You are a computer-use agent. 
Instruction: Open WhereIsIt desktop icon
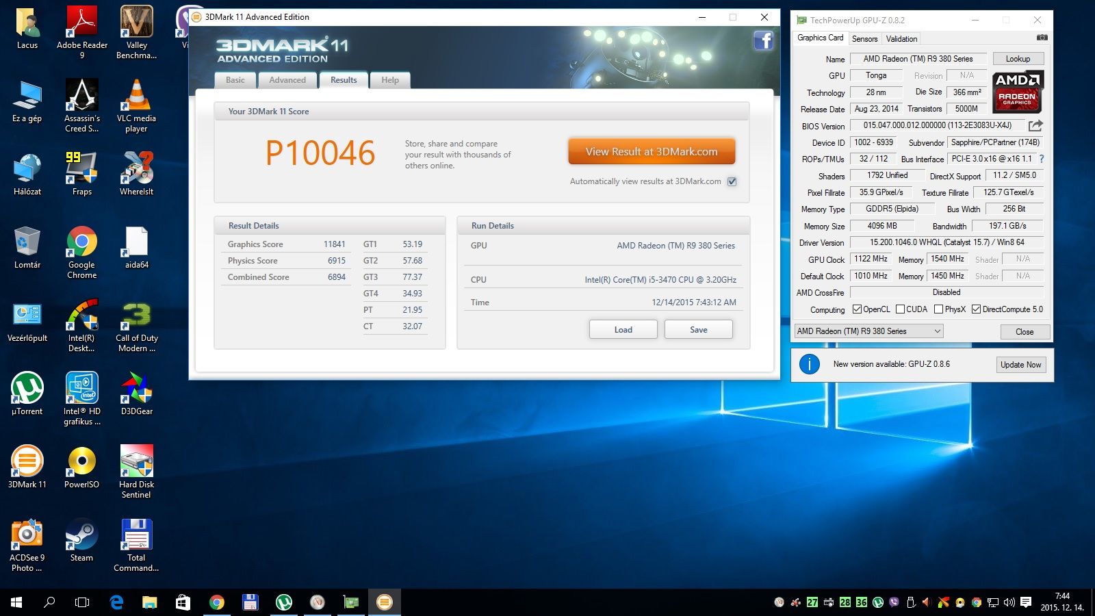[x=136, y=174]
